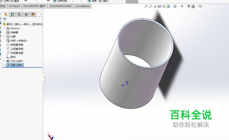This screenshot has height=140, width=229.
Task: Click the Edit Appearance color ball
Action: [x=189, y=6]
